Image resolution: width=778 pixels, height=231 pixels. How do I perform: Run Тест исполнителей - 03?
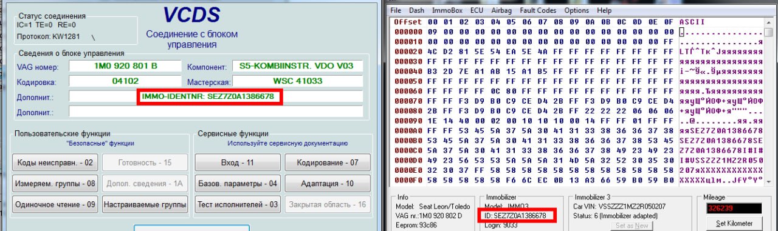click(x=238, y=204)
